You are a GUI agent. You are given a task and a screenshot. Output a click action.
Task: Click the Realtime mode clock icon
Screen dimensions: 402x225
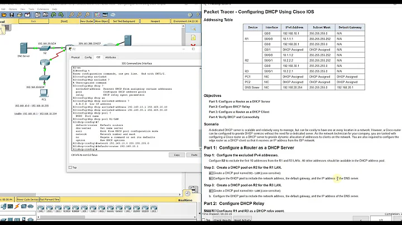point(187,194)
